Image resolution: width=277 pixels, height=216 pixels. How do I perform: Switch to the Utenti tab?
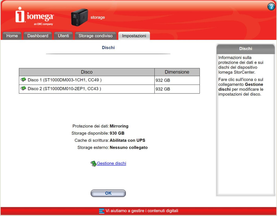[63, 36]
